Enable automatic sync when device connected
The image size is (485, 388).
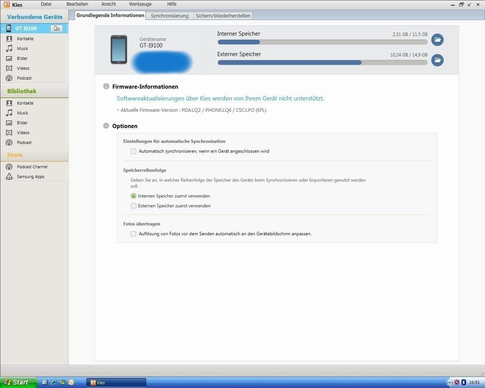[x=133, y=151]
